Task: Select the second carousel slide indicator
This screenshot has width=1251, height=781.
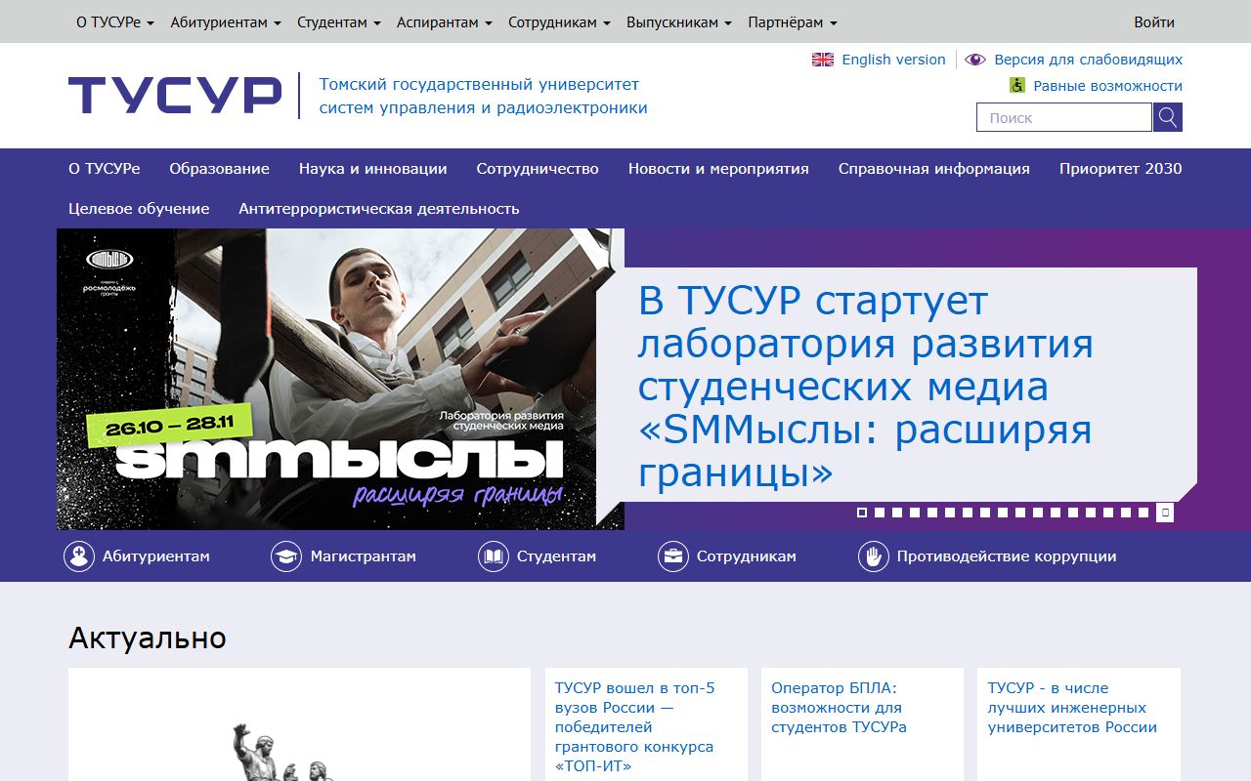Action: click(880, 513)
